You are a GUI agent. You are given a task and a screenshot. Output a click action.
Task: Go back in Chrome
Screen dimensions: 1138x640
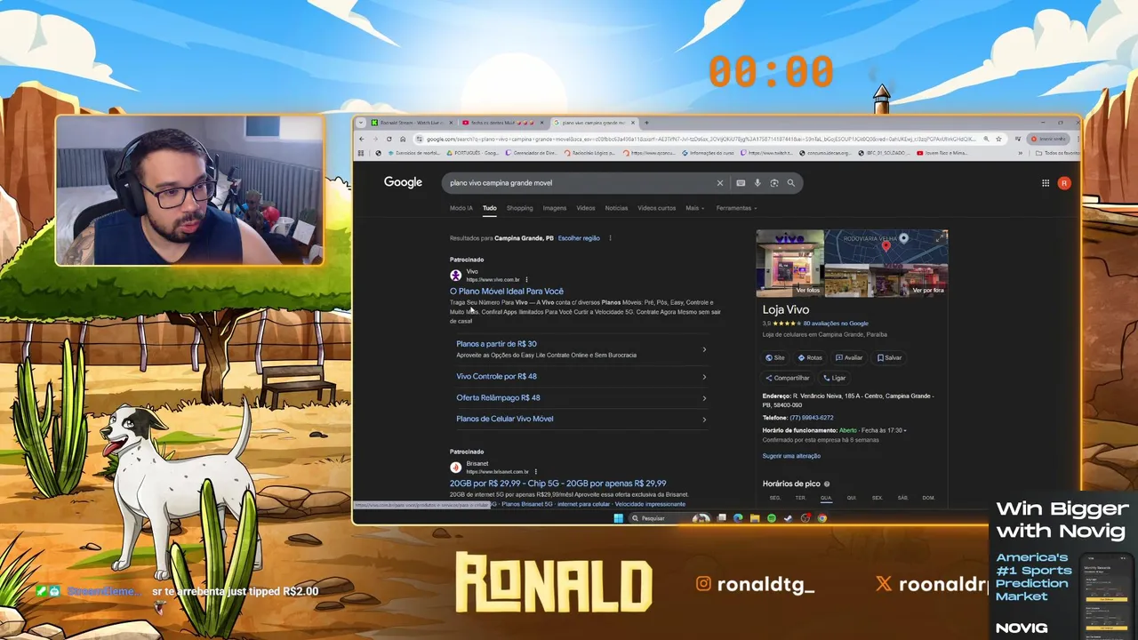[x=361, y=139]
